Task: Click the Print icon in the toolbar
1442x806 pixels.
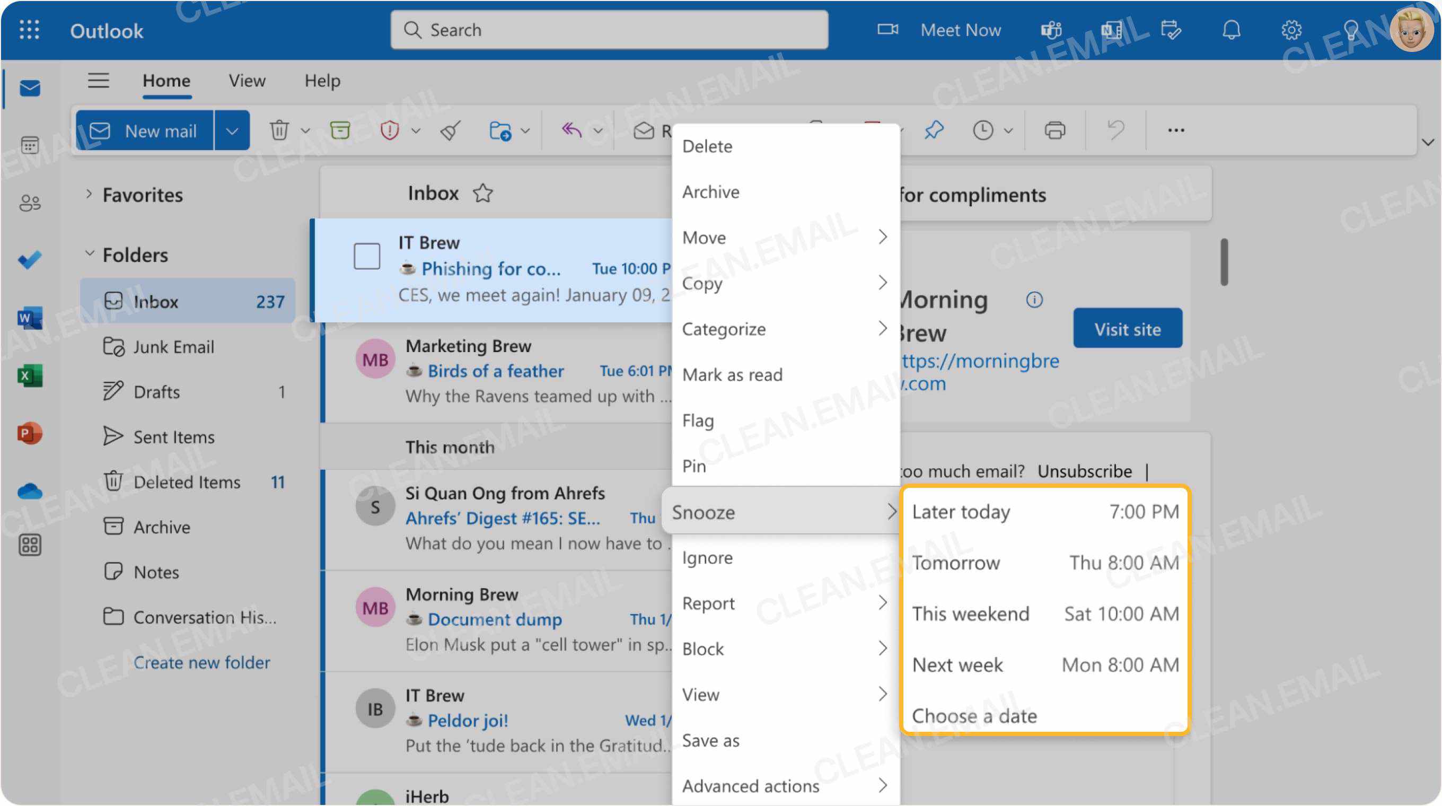Action: click(1054, 130)
